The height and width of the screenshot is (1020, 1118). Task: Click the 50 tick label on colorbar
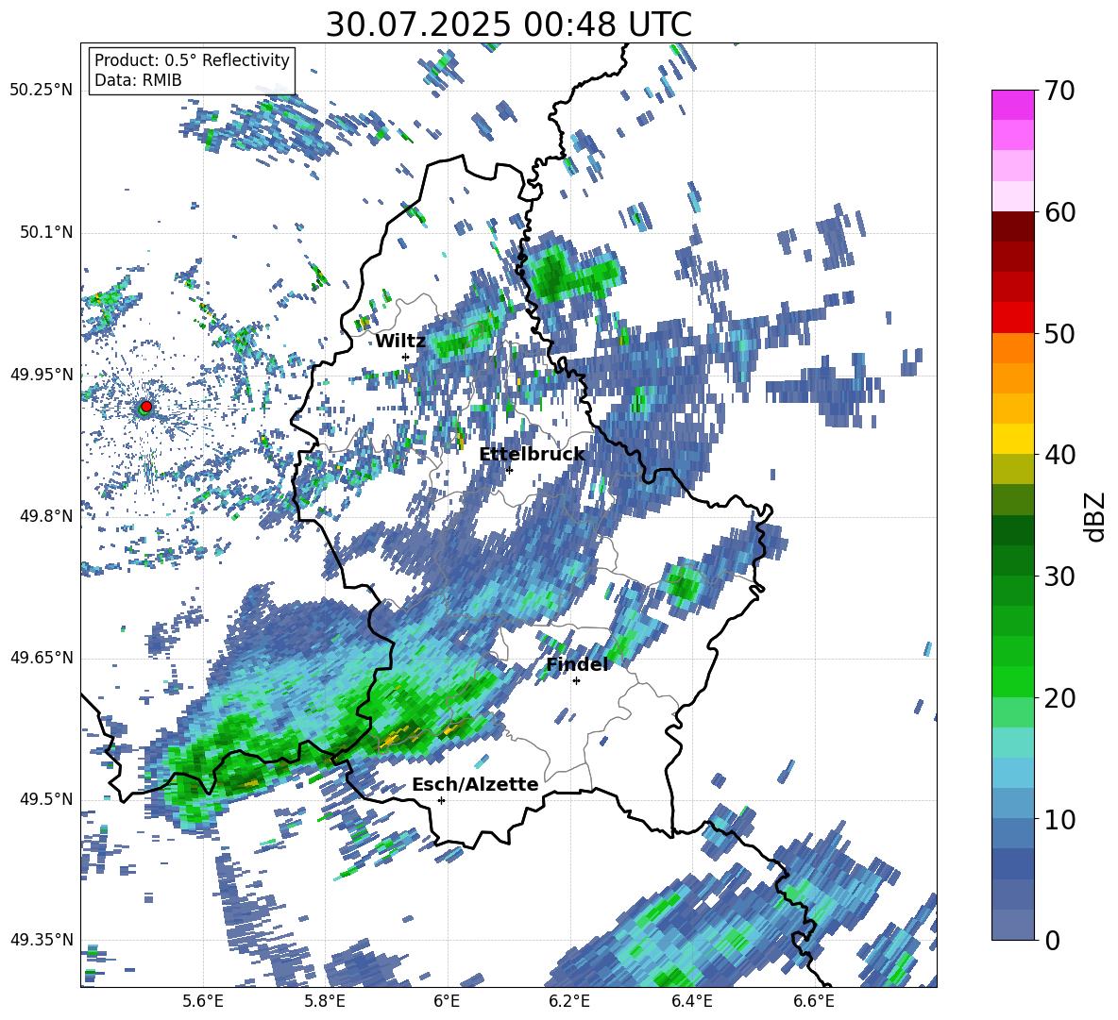click(1059, 333)
